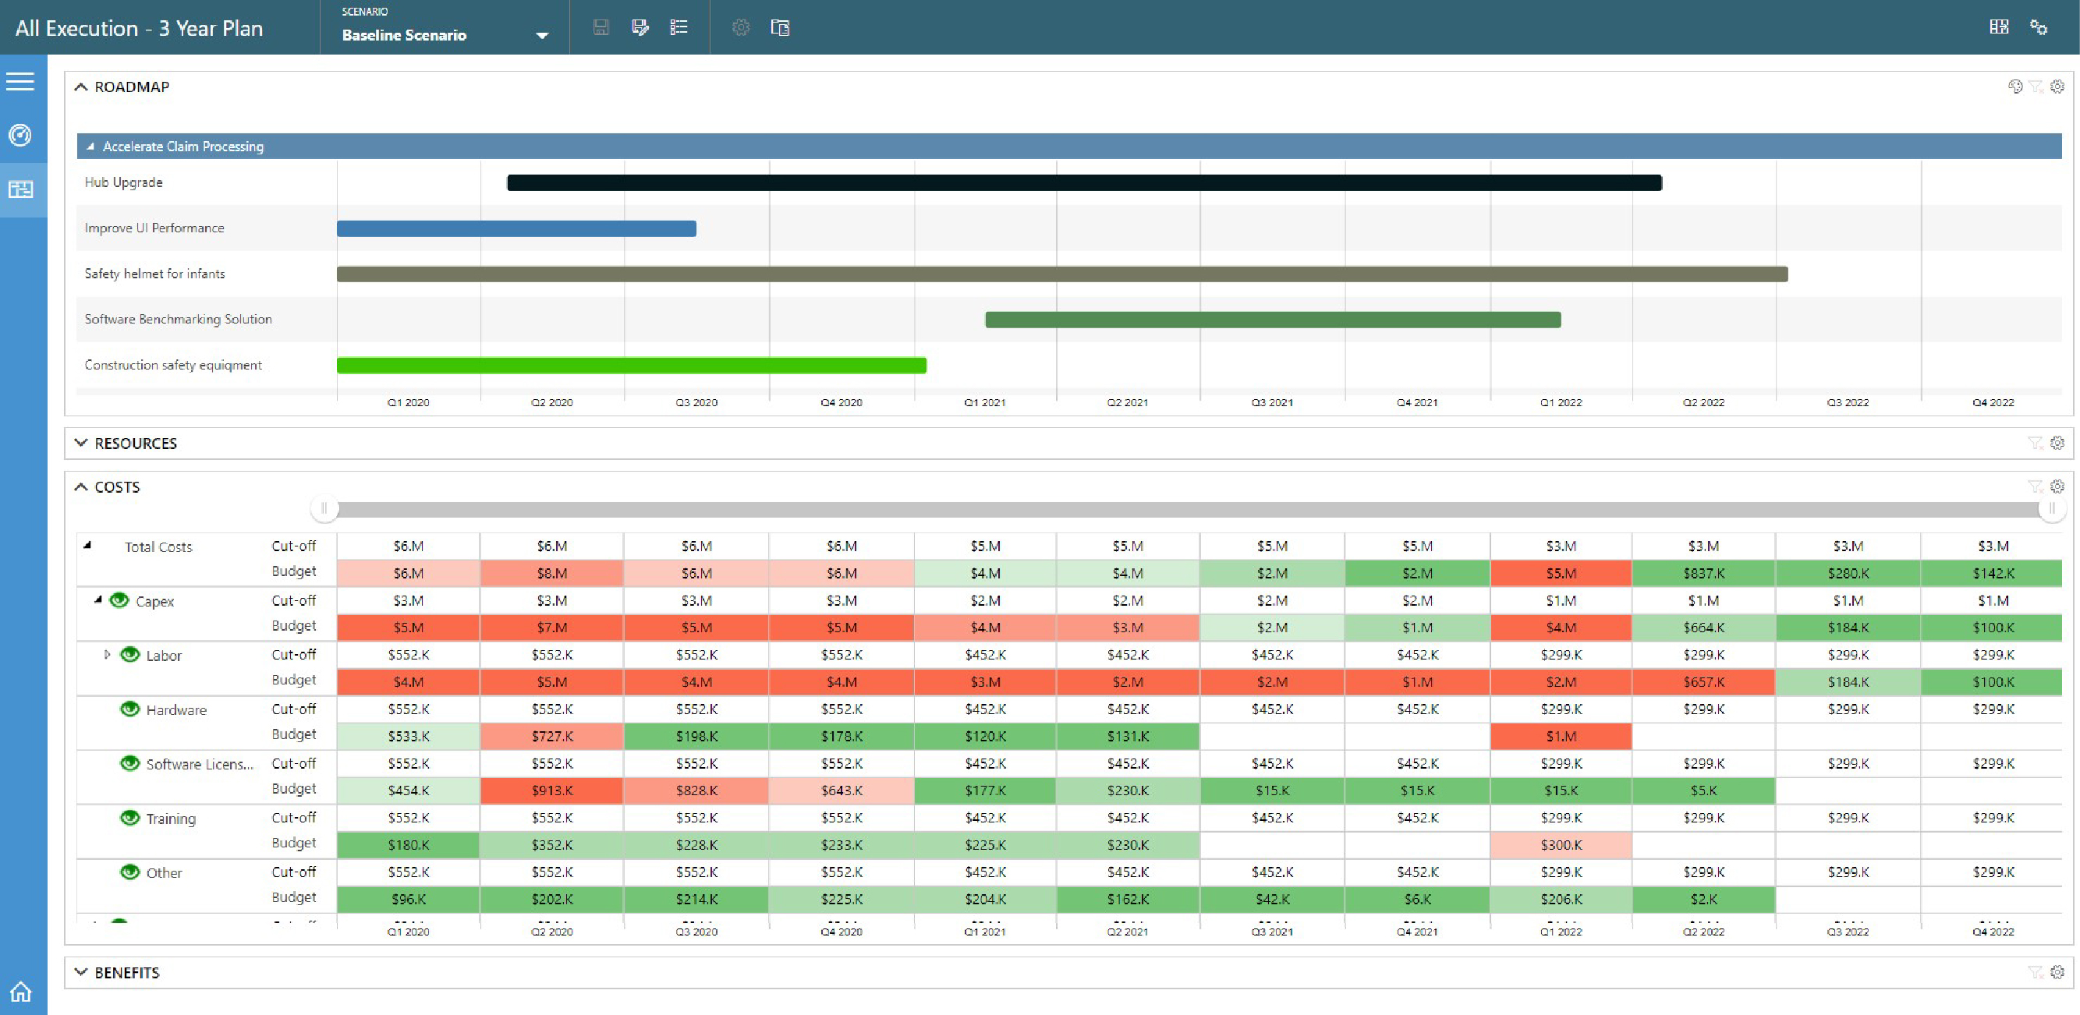Go to Home via sidebar icon
This screenshot has width=2080, height=1015.
[20, 991]
